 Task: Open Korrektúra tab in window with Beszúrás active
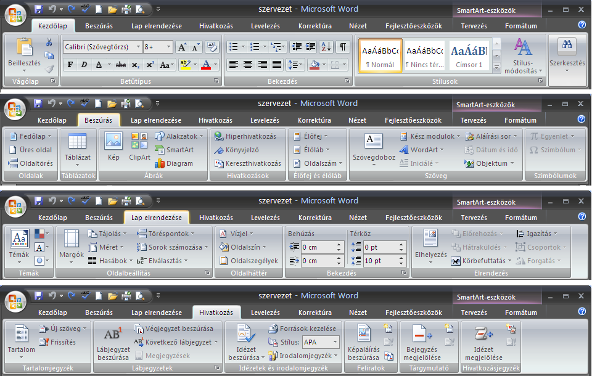tap(314, 120)
